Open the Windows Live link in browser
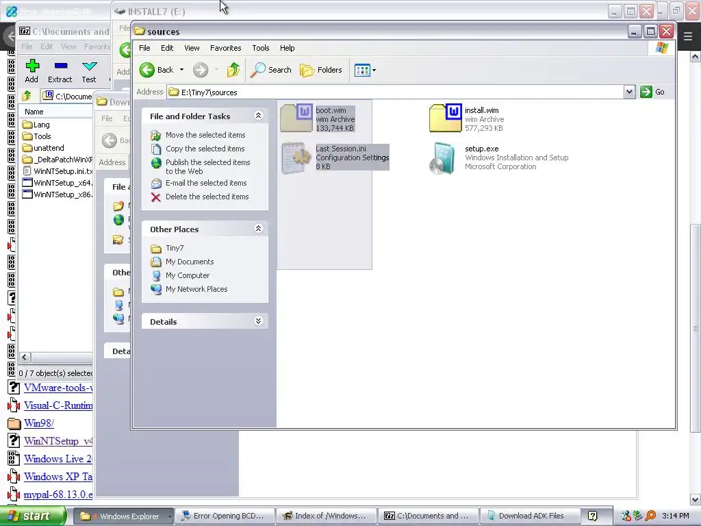Screen dimensions: 701x526 pyautogui.click(x=58, y=459)
